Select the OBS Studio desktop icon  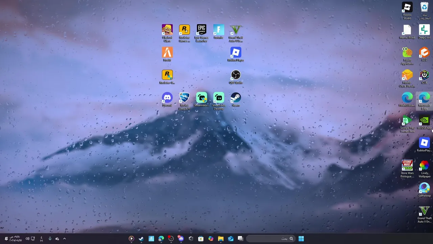(236, 77)
